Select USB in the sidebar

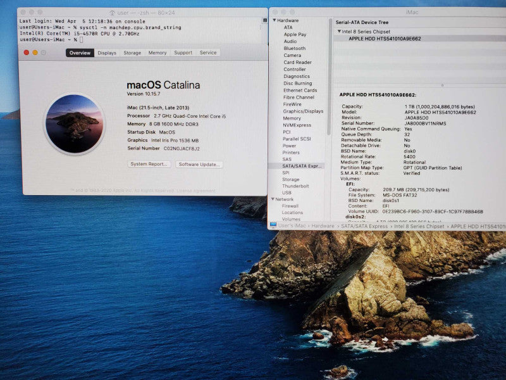coord(287,193)
